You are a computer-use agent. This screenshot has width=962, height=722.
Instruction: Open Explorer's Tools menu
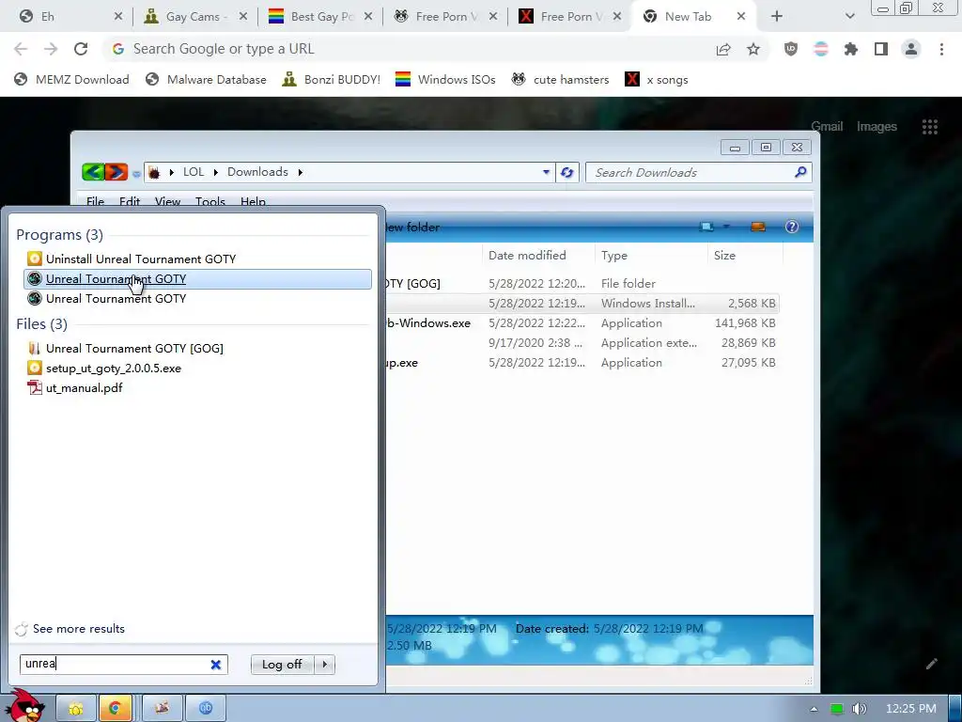click(x=209, y=201)
